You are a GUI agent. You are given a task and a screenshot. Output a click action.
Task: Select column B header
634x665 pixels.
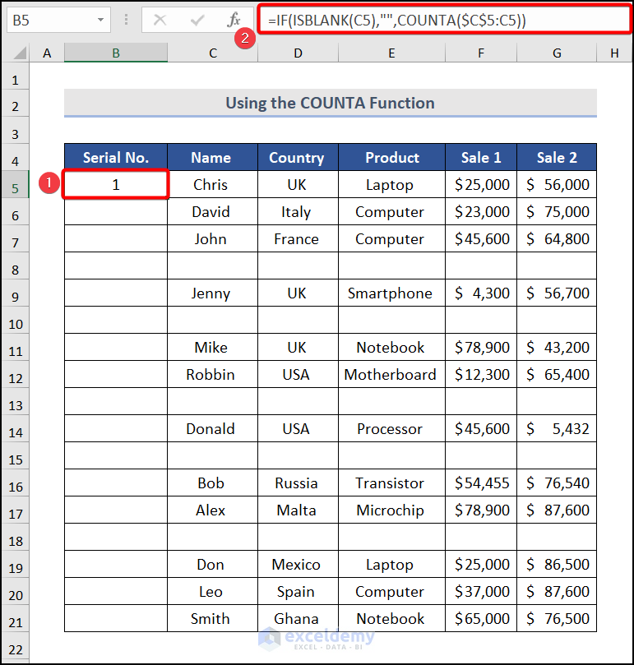tap(116, 53)
